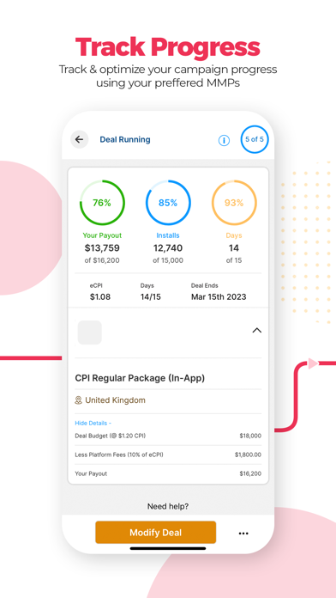Tap the 5 of 5 step indicator
The width and height of the screenshot is (336, 598).
pyautogui.click(x=255, y=139)
